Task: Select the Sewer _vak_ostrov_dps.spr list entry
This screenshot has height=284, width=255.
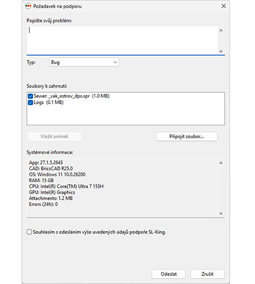Action: point(71,96)
